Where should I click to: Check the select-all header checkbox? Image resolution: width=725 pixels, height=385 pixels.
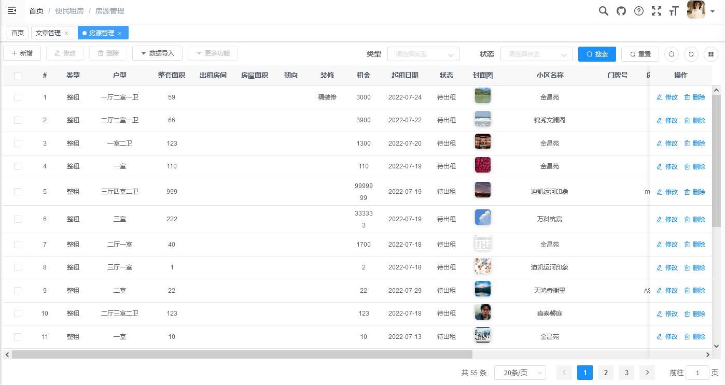18,76
